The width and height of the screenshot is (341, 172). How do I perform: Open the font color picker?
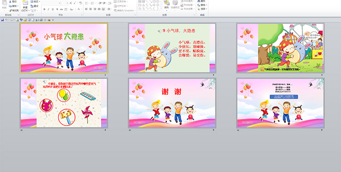coord(81,9)
